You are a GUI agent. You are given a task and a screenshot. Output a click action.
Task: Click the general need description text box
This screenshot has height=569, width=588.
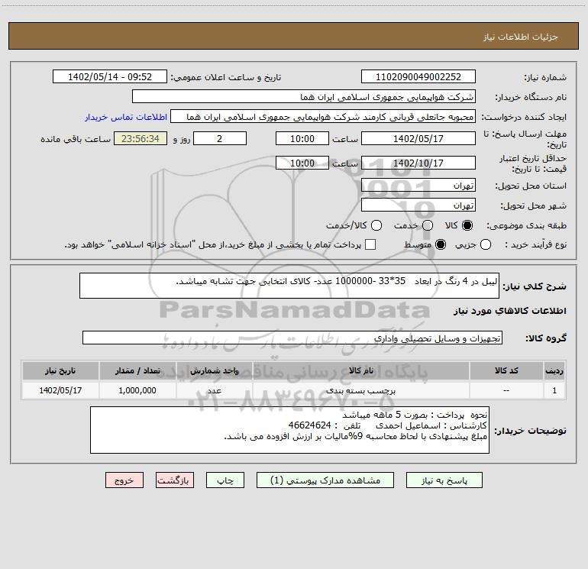(289, 286)
